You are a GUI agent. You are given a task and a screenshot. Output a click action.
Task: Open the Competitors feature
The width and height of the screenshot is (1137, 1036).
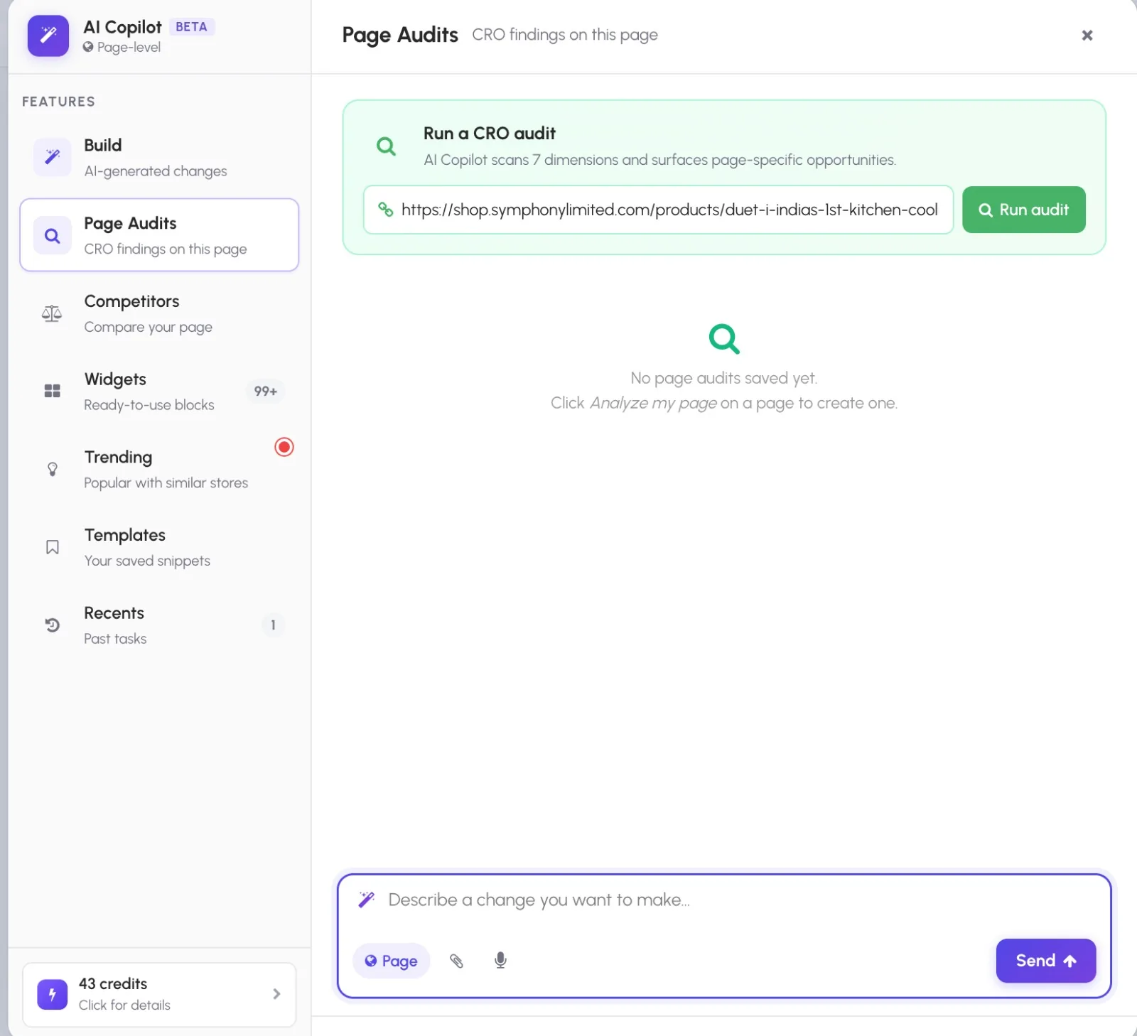159,313
